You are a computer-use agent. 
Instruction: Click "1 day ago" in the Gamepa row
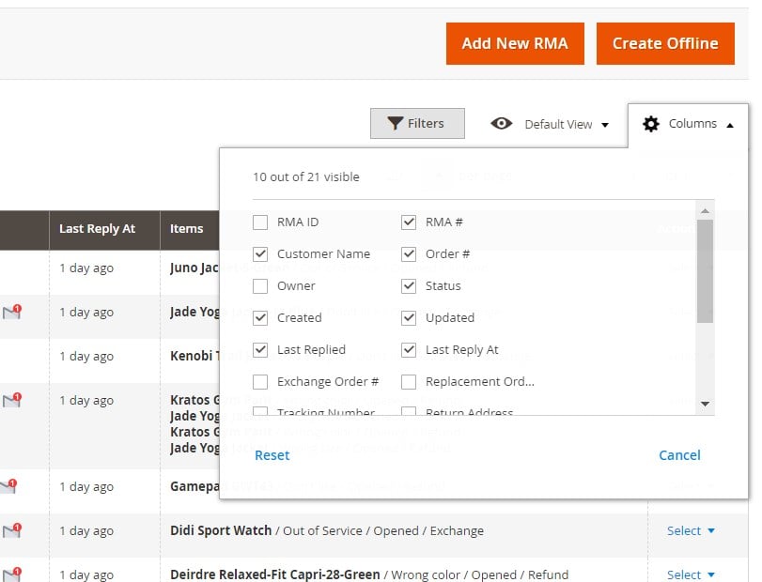point(86,487)
